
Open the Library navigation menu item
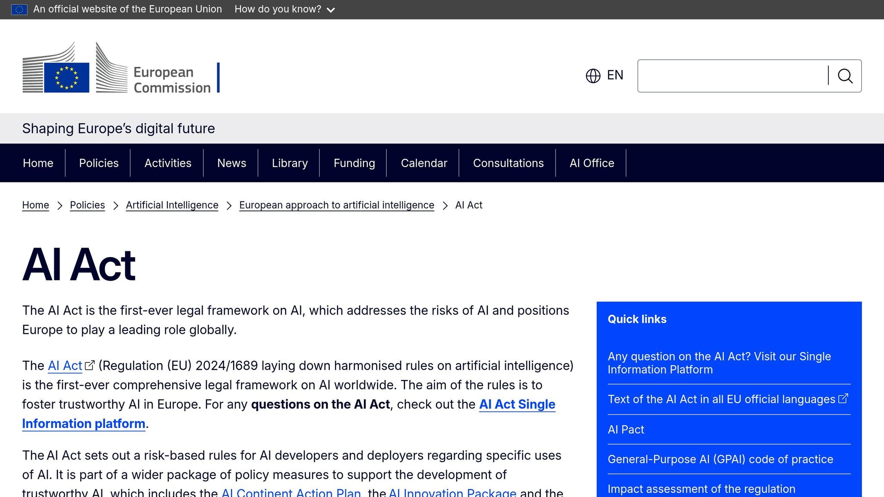pos(290,163)
